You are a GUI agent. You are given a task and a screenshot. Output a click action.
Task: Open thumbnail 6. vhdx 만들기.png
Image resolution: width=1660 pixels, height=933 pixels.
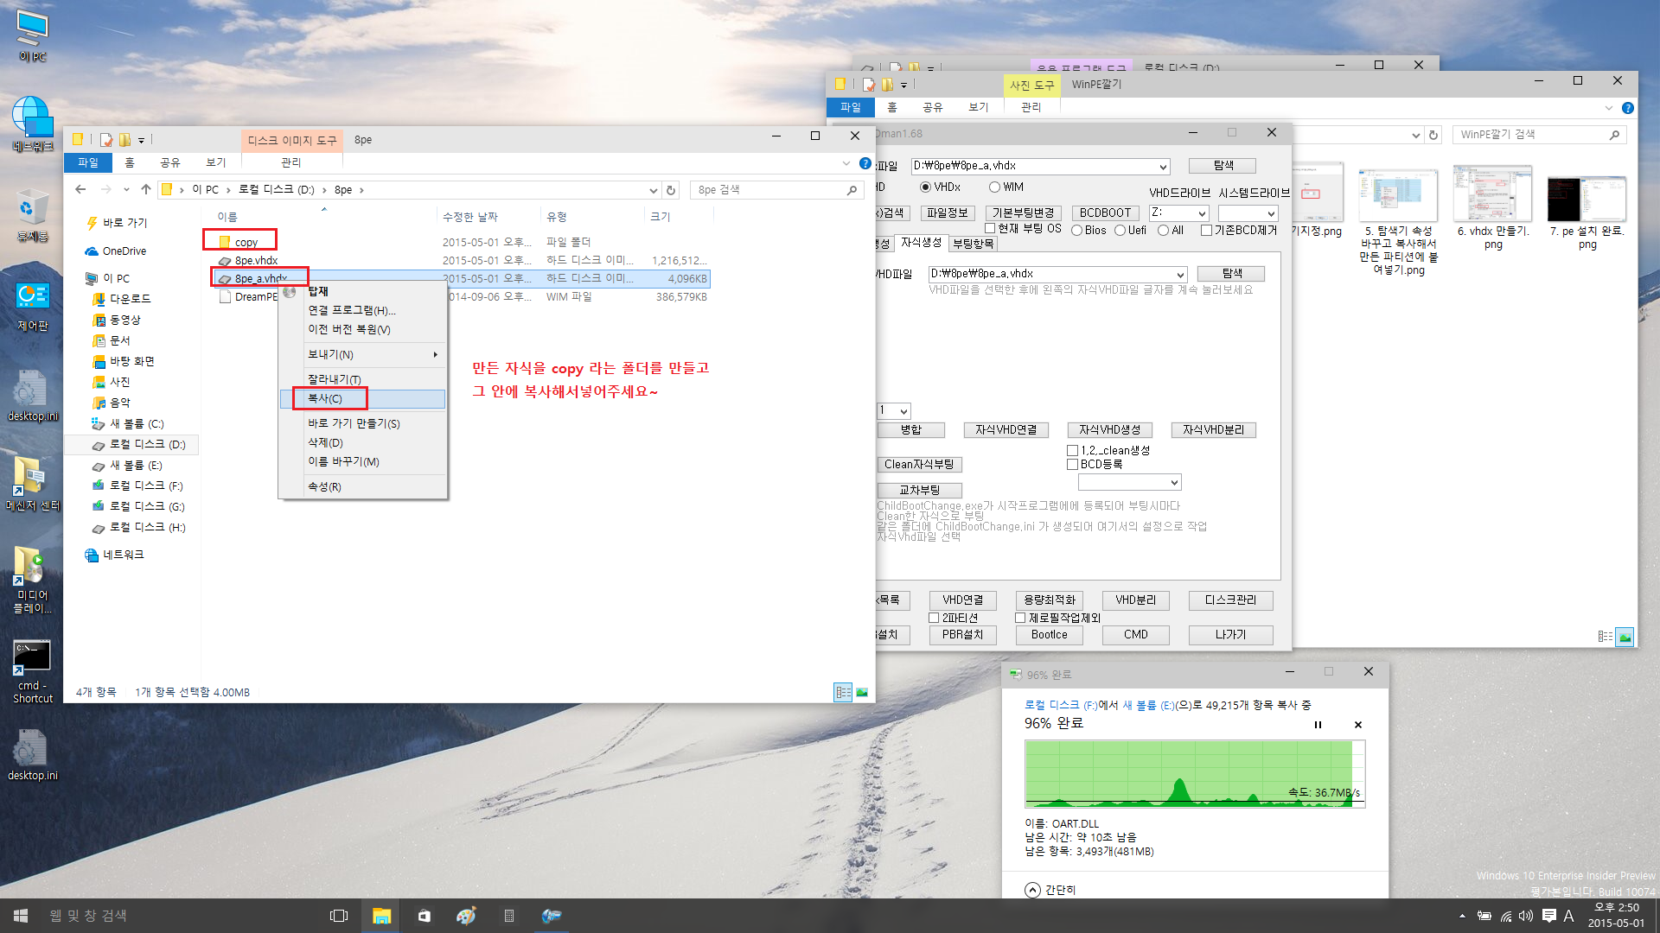pyautogui.click(x=1492, y=208)
